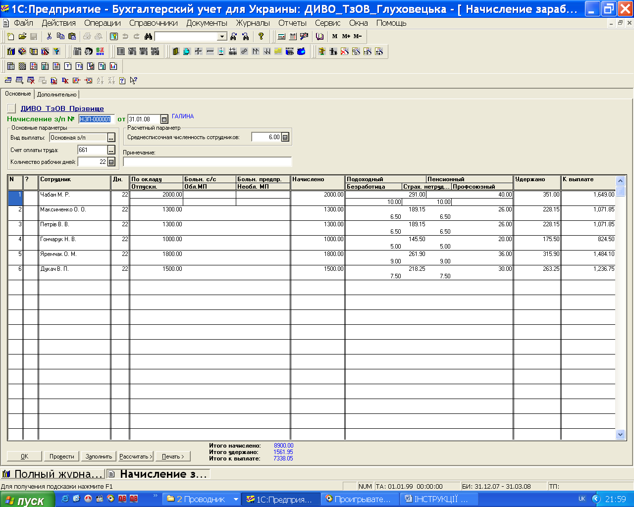Click the ellipsis button for Счет оплаты труда

pyautogui.click(x=111, y=150)
